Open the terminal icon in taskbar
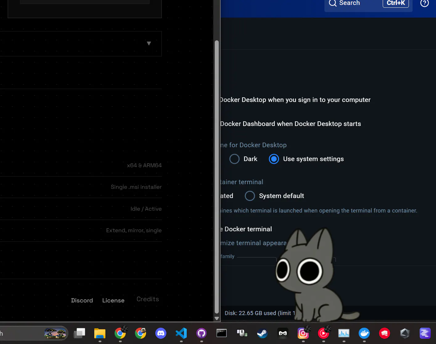Screen dimensions: 436x344 [222, 333]
